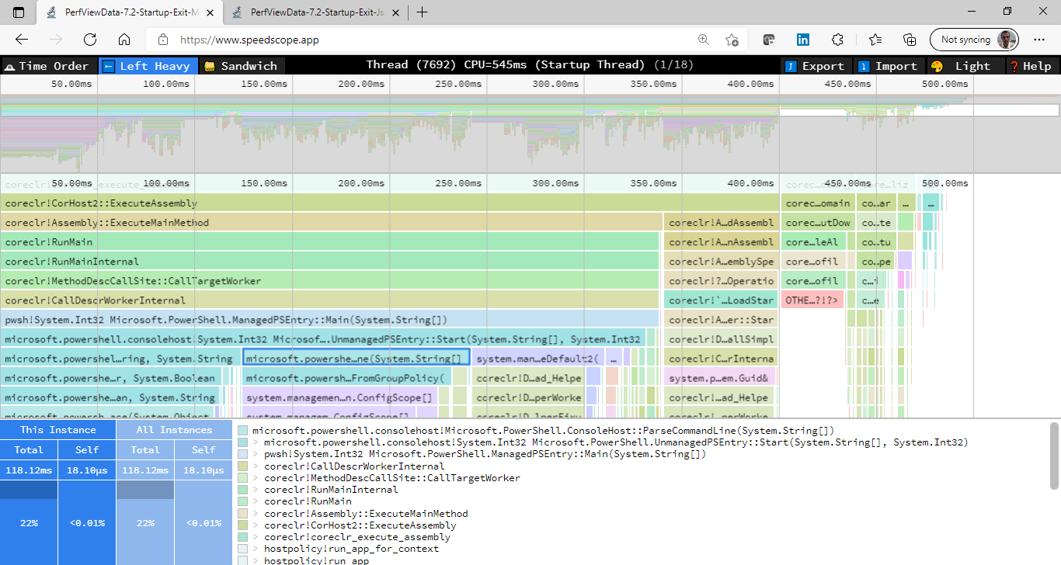Click color swatch beside ParseCommandLine row
The width and height of the screenshot is (1061, 565).
tap(243, 431)
